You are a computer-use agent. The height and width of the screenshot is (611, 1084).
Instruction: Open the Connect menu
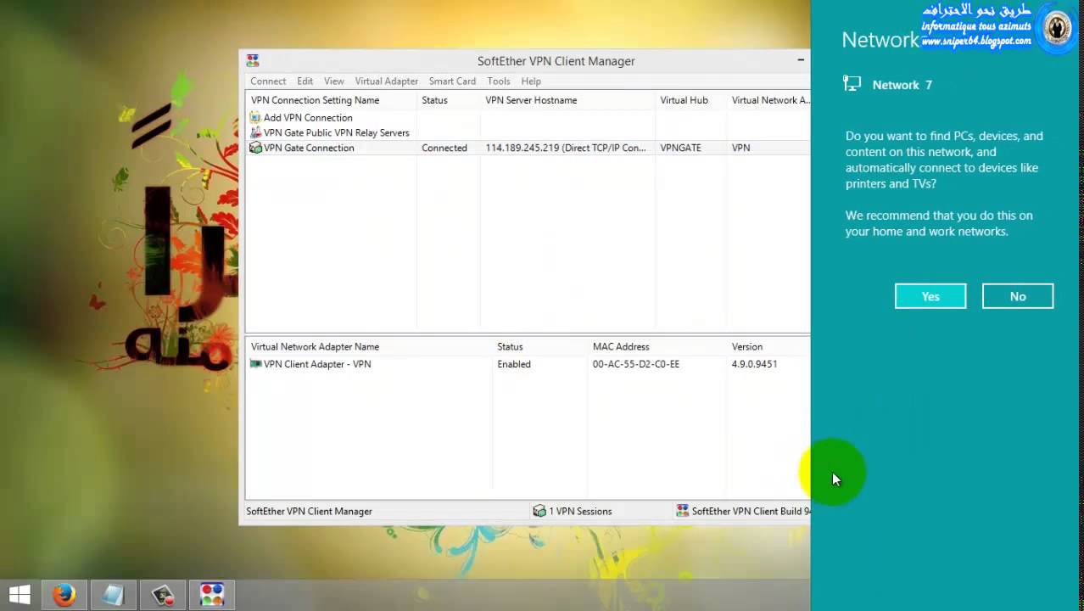[268, 81]
